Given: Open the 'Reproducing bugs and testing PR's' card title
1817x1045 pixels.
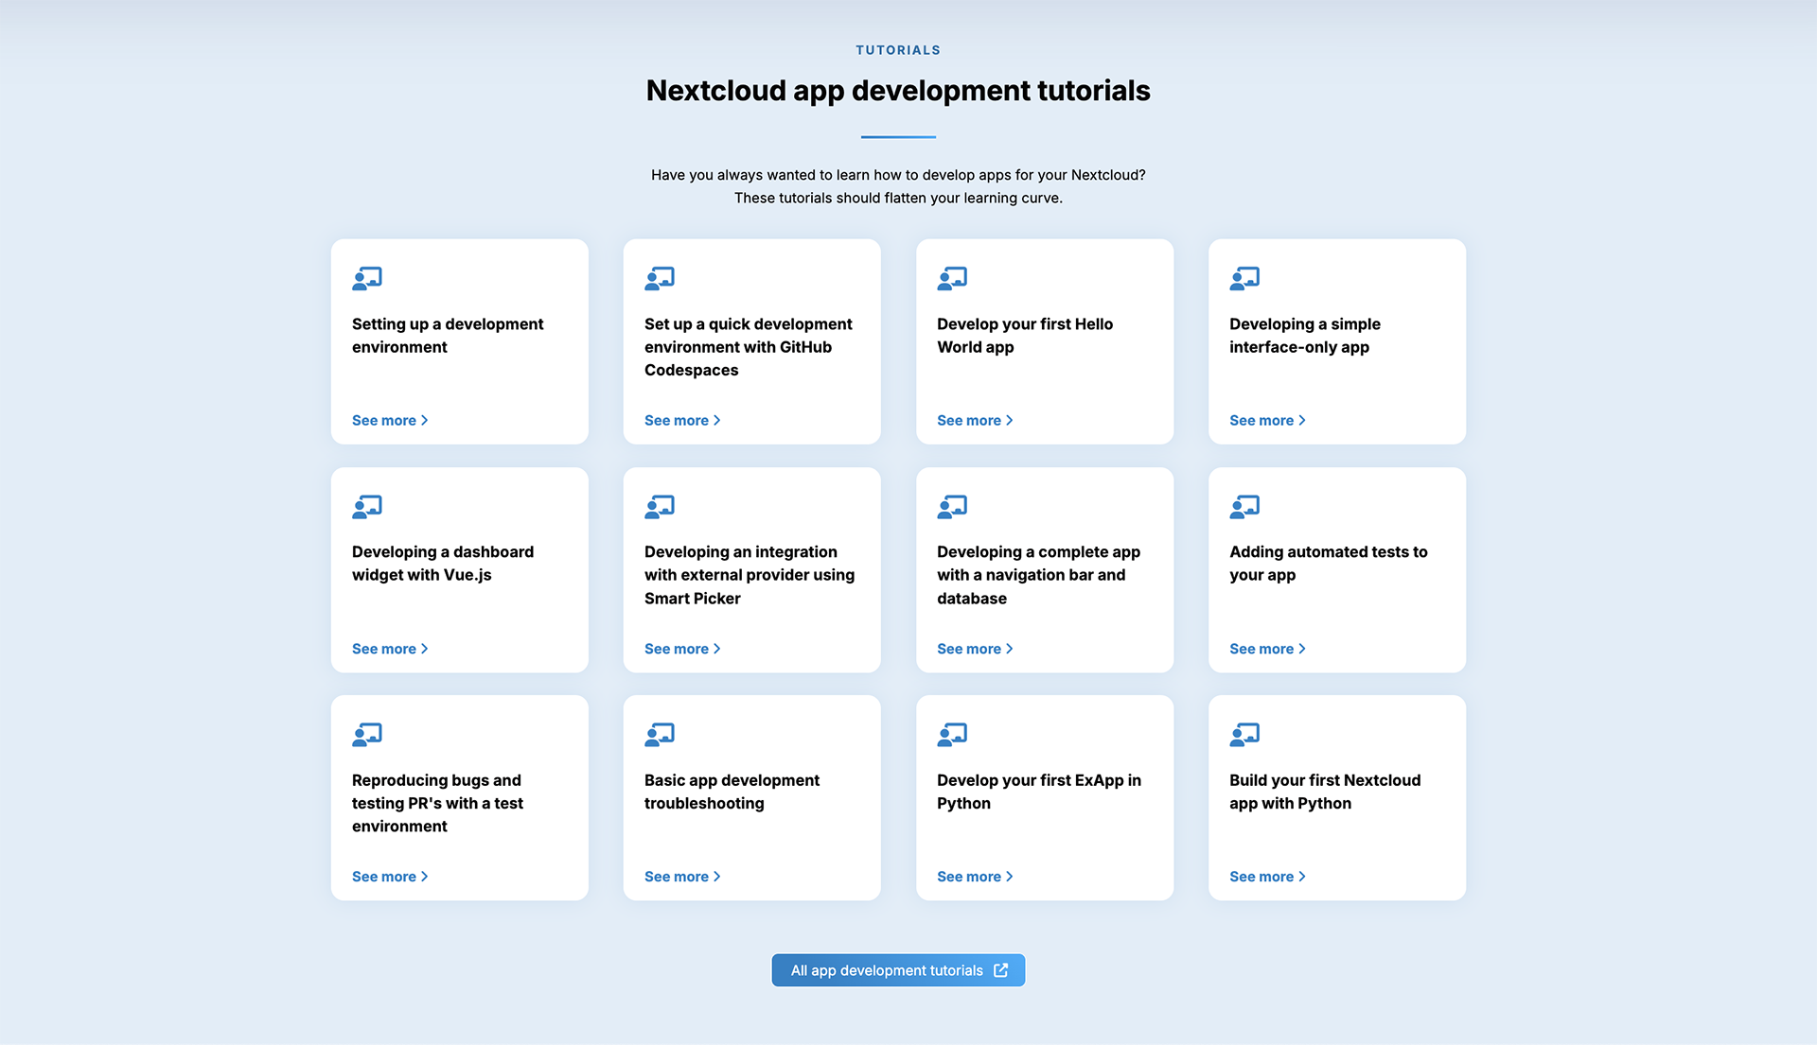Looking at the screenshot, I should [437, 803].
